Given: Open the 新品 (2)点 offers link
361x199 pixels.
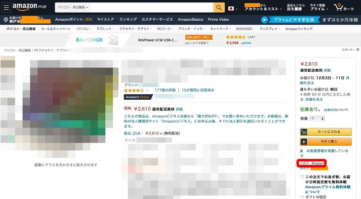Looking at the screenshot, I should point(133,133).
